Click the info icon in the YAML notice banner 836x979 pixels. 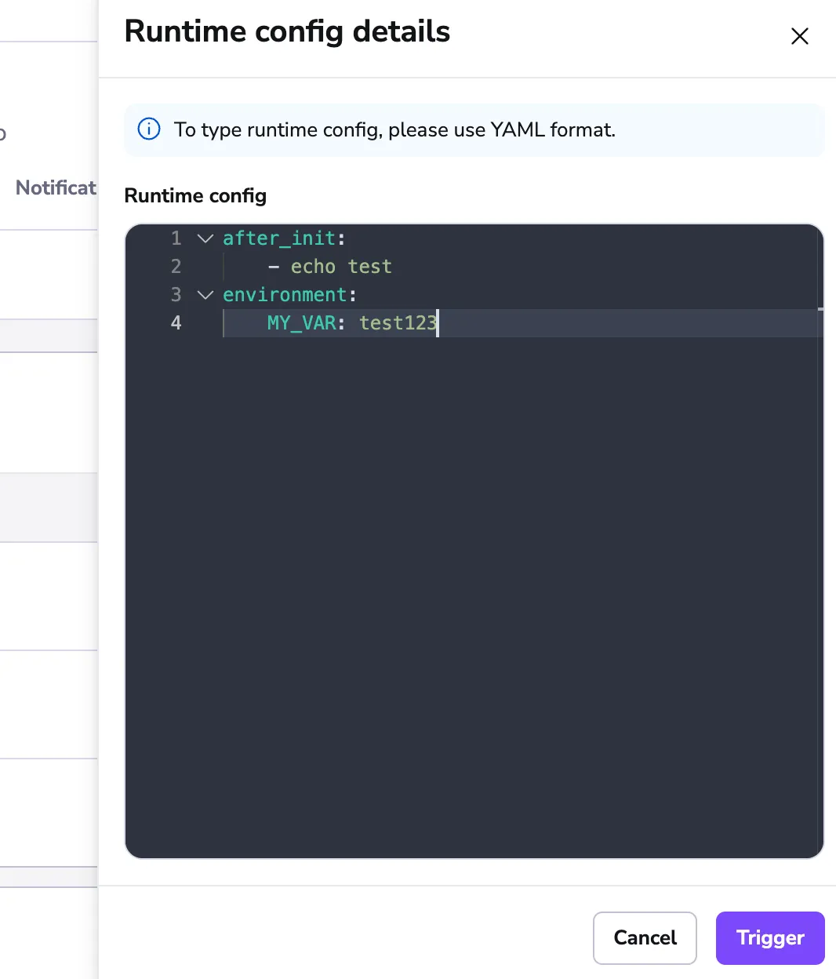[x=148, y=129]
